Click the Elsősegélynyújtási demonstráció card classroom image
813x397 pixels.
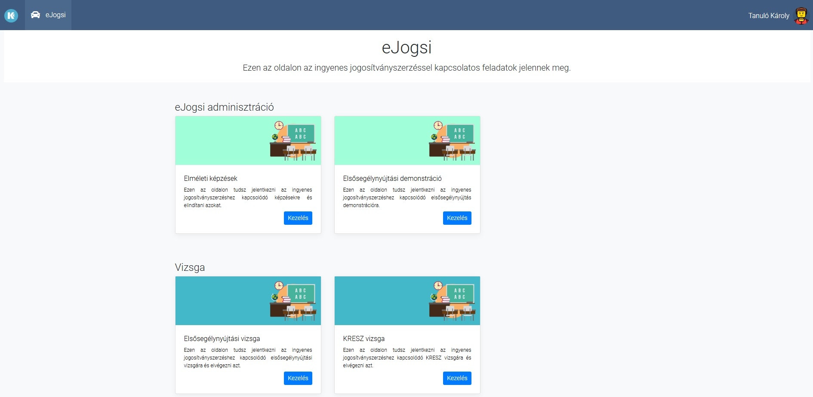coord(407,140)
